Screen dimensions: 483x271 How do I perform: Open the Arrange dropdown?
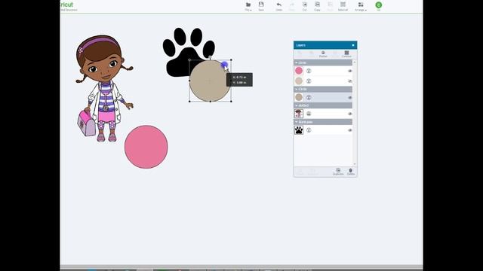[x=361, y=7]
